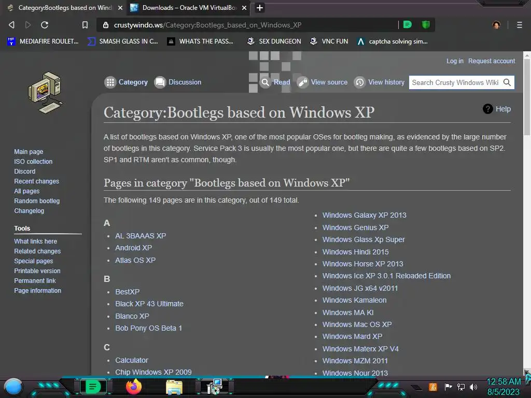The height and width of the screenshot is (398, 531).
Task: Open the browser profile avatar
Action: click(x=496, y=25)
